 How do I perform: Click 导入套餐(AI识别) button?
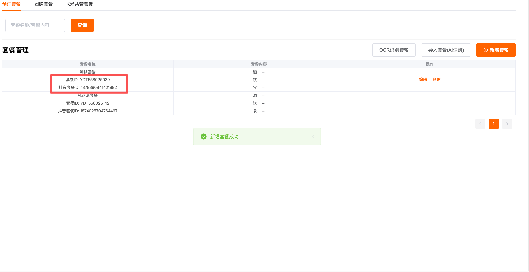pos(446,50)
